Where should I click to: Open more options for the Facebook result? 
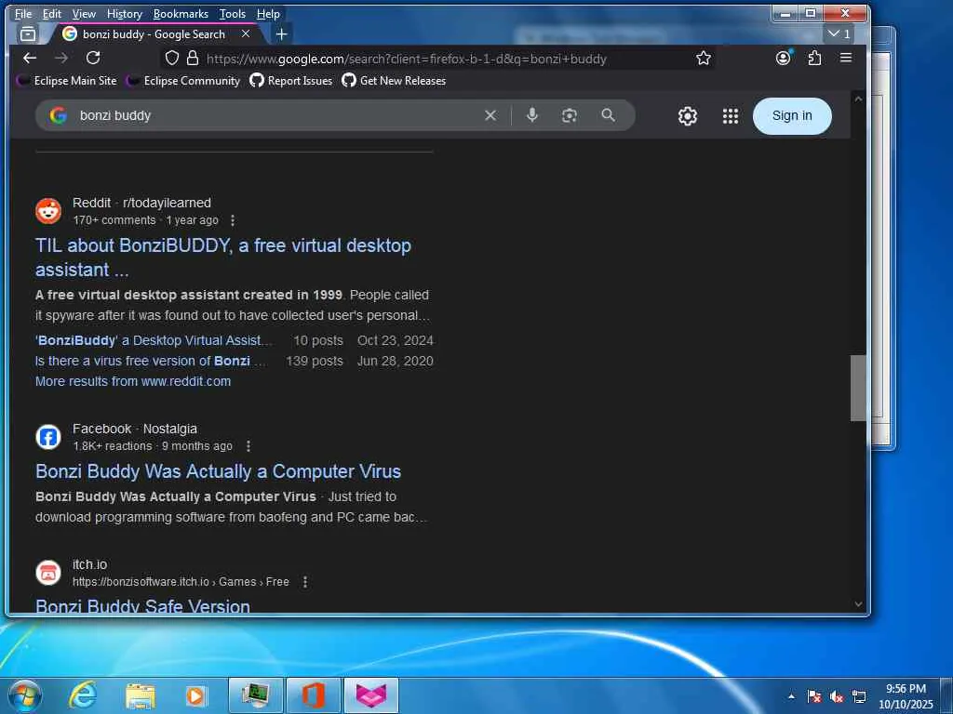click(x=248, y=446)
